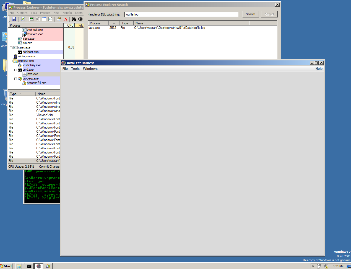Open the Options menu in Process Explorer
Viewport: 351px width, 269px height.
click(x=22, y=13)
